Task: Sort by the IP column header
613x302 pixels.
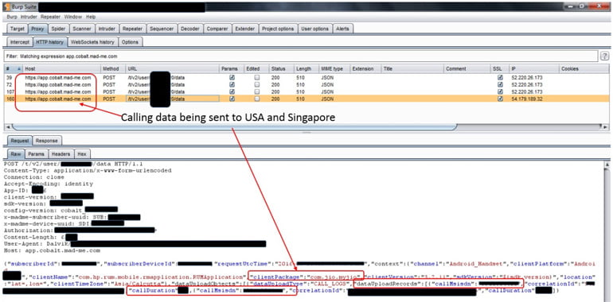Action: [x=533, y=68]
